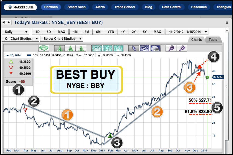Set chart range to 1M
This screenshot has height=155, width=233.
coord(75,32)
